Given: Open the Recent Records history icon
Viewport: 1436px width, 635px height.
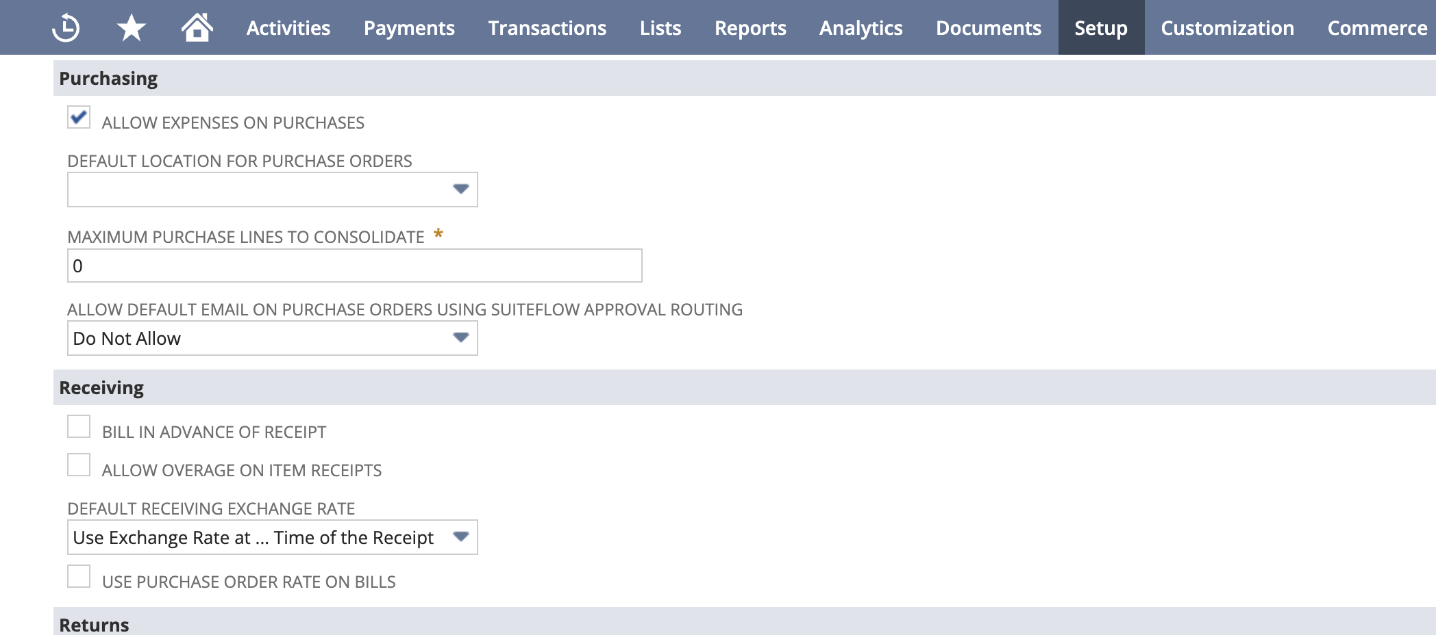Looking at the screenshot, I should (x=66, y=28).
